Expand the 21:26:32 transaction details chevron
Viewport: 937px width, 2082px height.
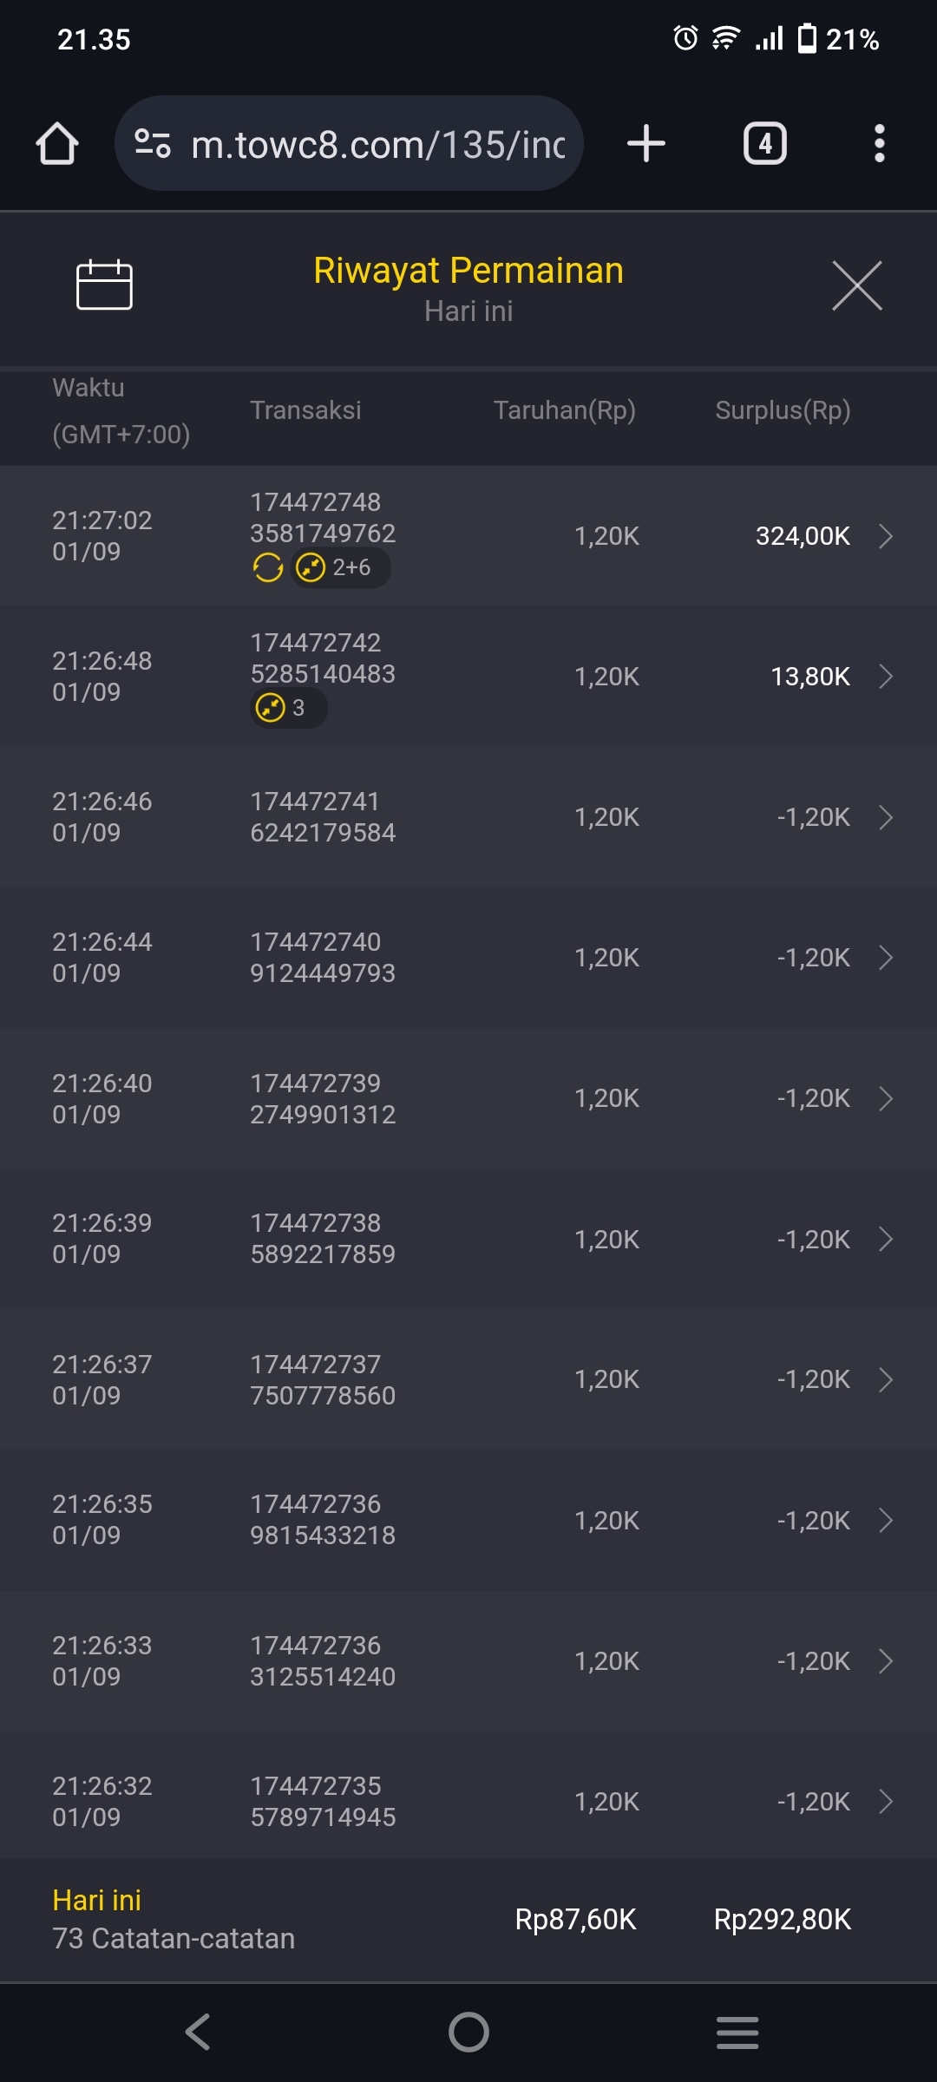pos(885,1802)
